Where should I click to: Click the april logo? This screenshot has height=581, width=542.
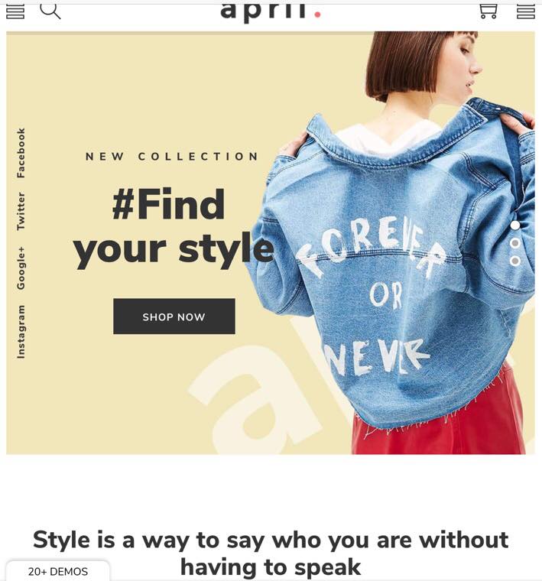pyautogui.click(x=271, y=11)
